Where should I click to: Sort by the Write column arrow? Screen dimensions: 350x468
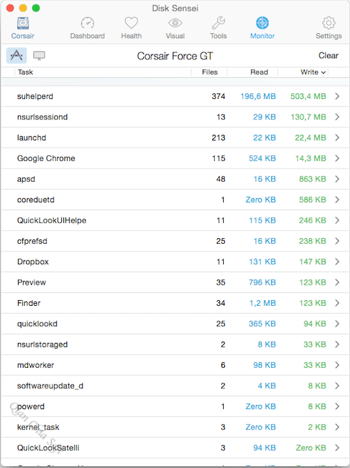323,73
